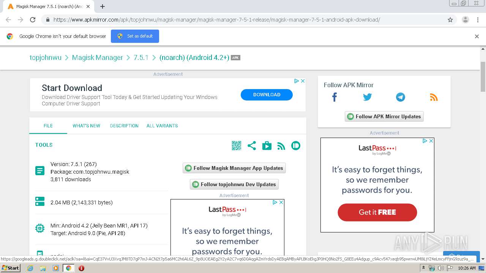This screenshot has width=486, height=273.
Task: Open Internet Explorer from taskbar
Action: tap(30, 268)
